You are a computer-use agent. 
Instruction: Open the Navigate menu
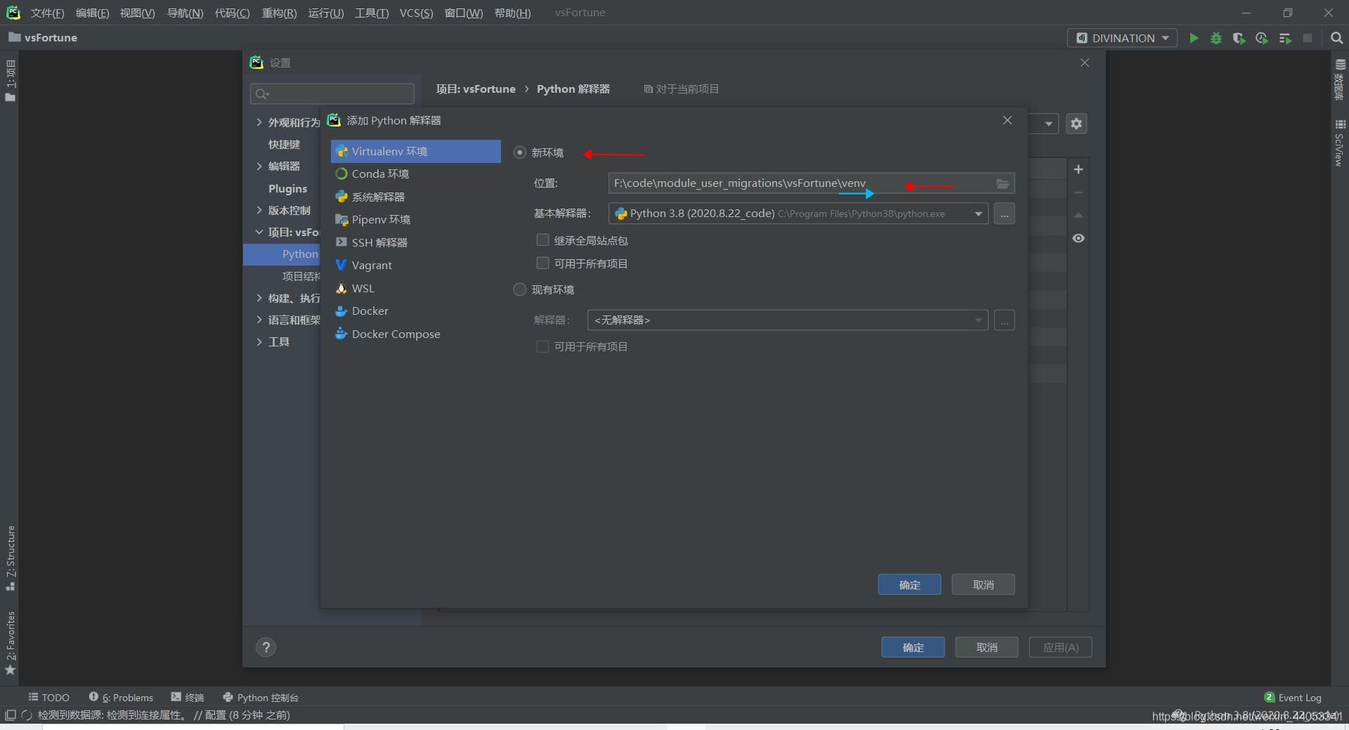[x=185, y=13]
